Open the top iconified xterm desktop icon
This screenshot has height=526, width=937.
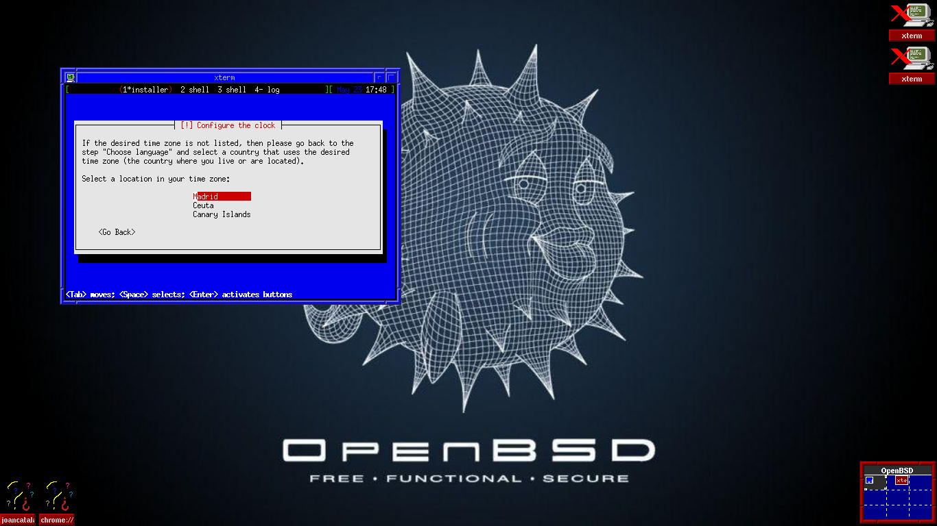coord(912,22)
